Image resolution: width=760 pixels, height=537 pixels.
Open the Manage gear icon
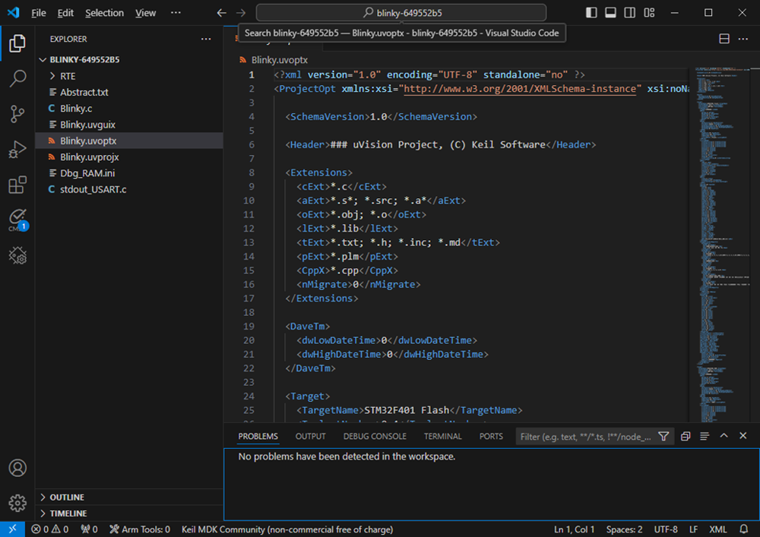[x=17, y=503]
